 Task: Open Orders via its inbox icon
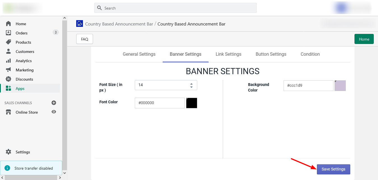click(x=8, y=33)
